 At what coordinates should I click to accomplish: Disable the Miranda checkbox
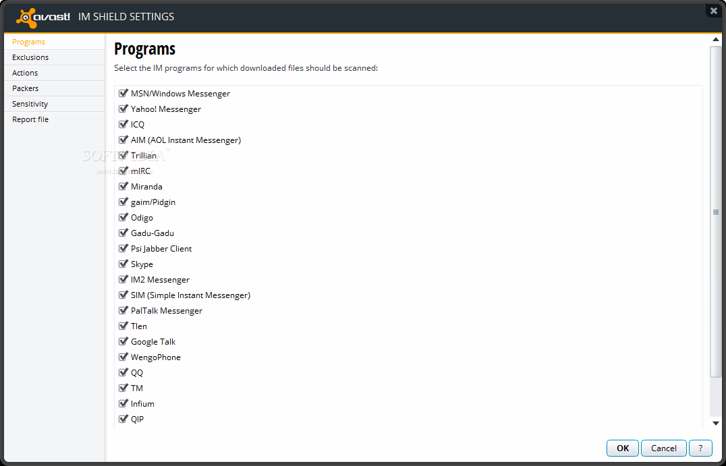(x=123, y=186)
